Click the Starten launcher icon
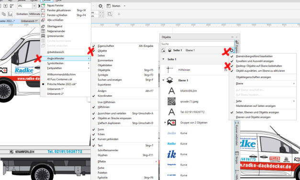 point(109,6)
